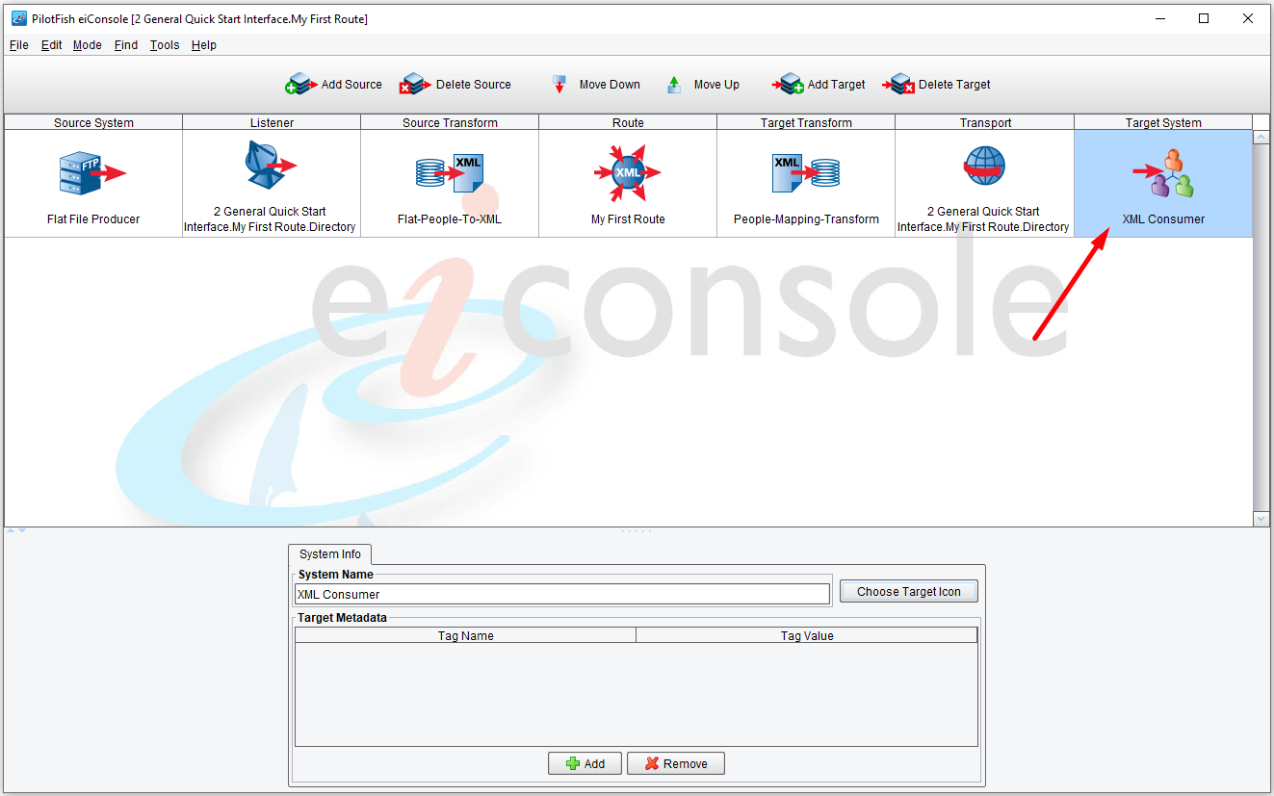The height and width of the screenshot is (796, 1274).
Task: Select the Listener satellite dish icon
Action: [270, 166]
